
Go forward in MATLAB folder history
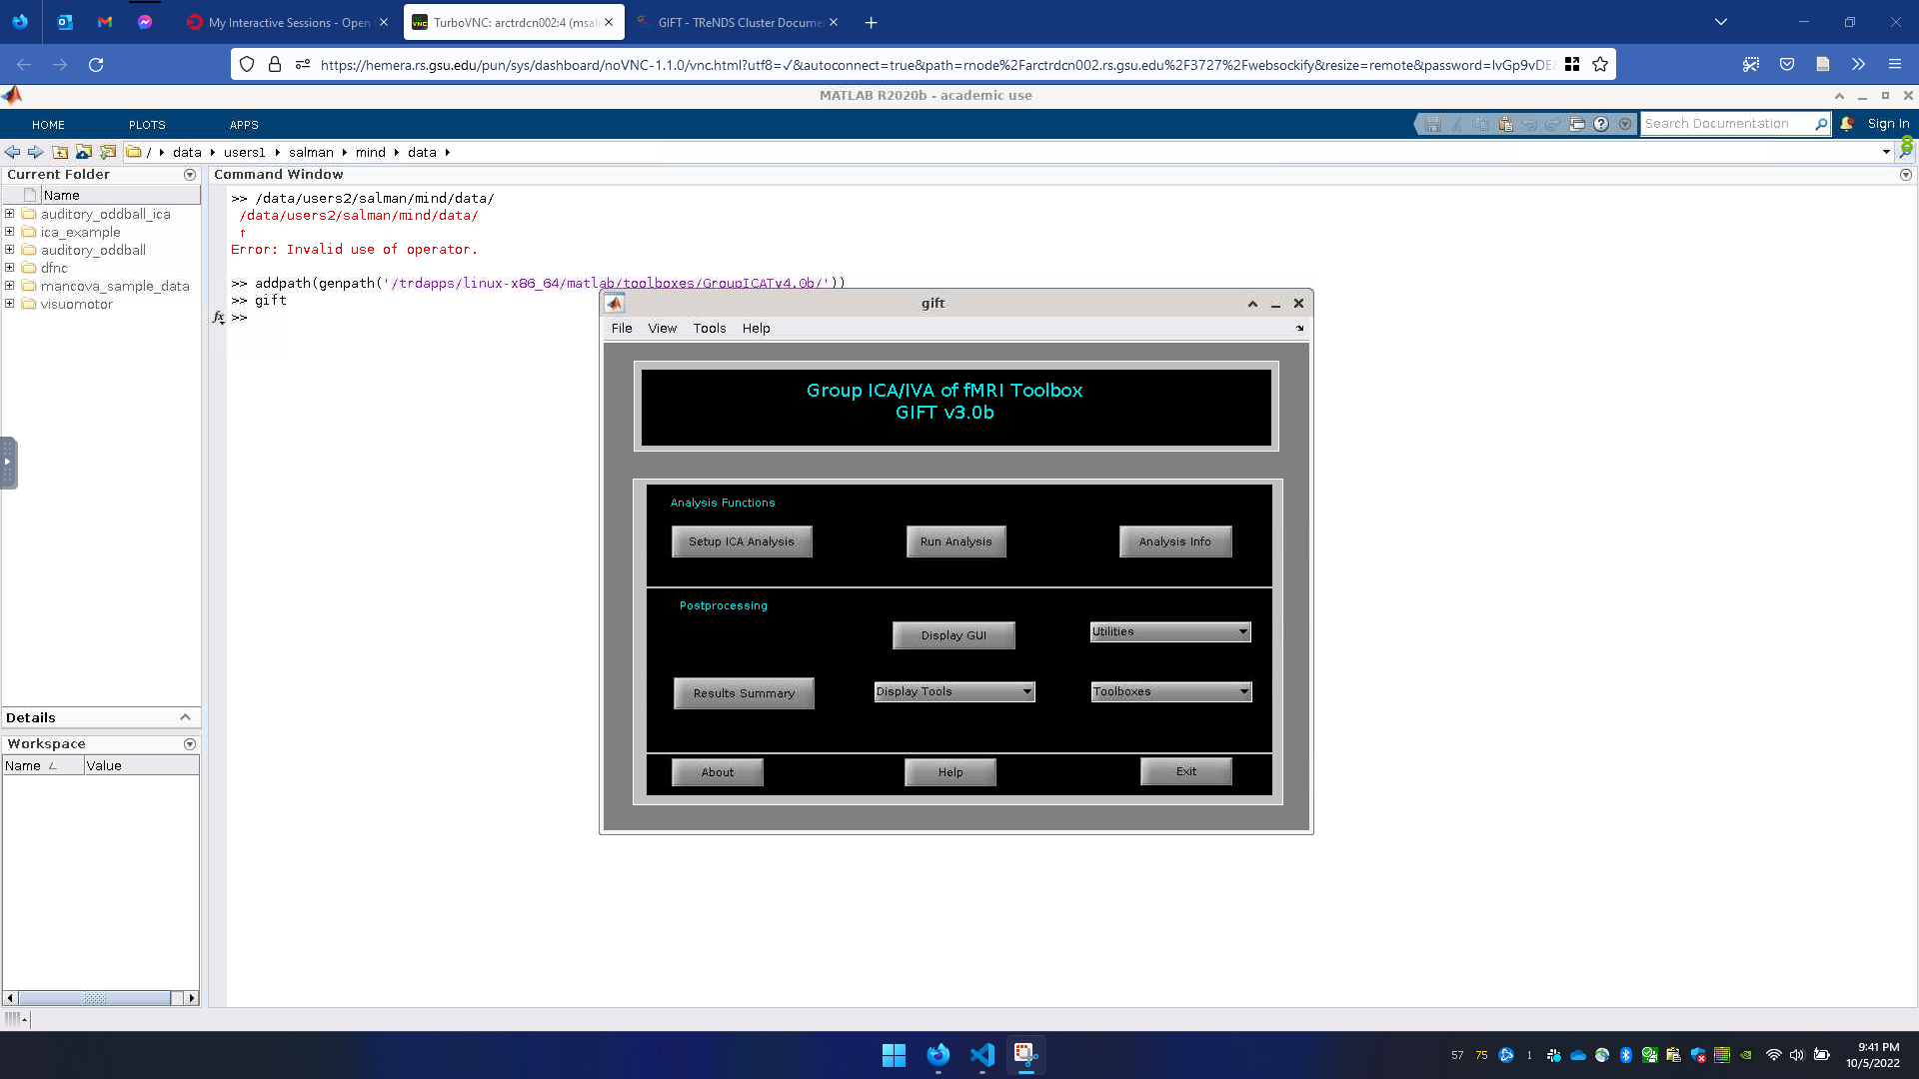[x=36, y=152]
